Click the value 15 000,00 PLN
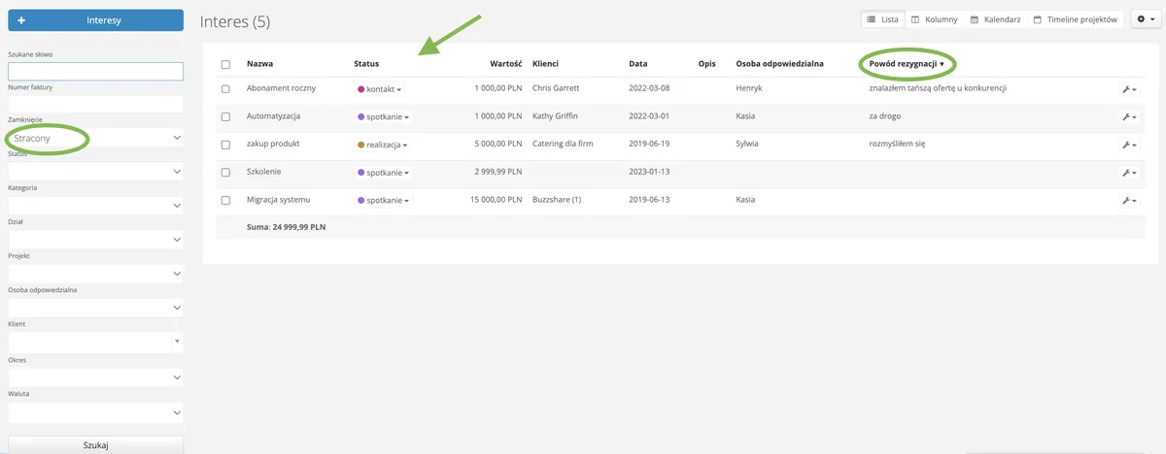This screenshot has width=1166, height=454. 495,200
